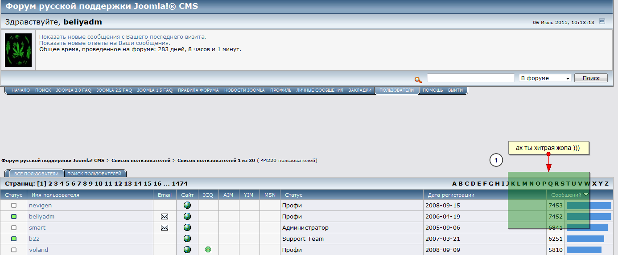The image size is (618, 255).
Task: Click the post count 5810
Action: [556, 250]
